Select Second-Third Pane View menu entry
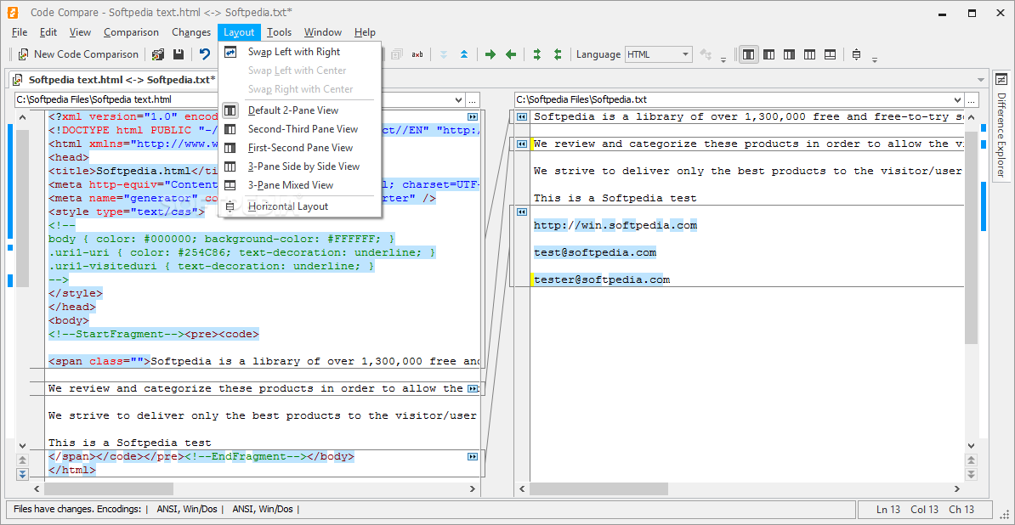The width and height of the screenshot is (1015, 525). pos(303,128)
